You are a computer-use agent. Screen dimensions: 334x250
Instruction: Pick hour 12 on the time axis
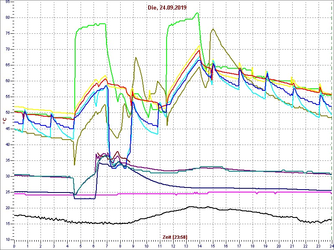173,245
